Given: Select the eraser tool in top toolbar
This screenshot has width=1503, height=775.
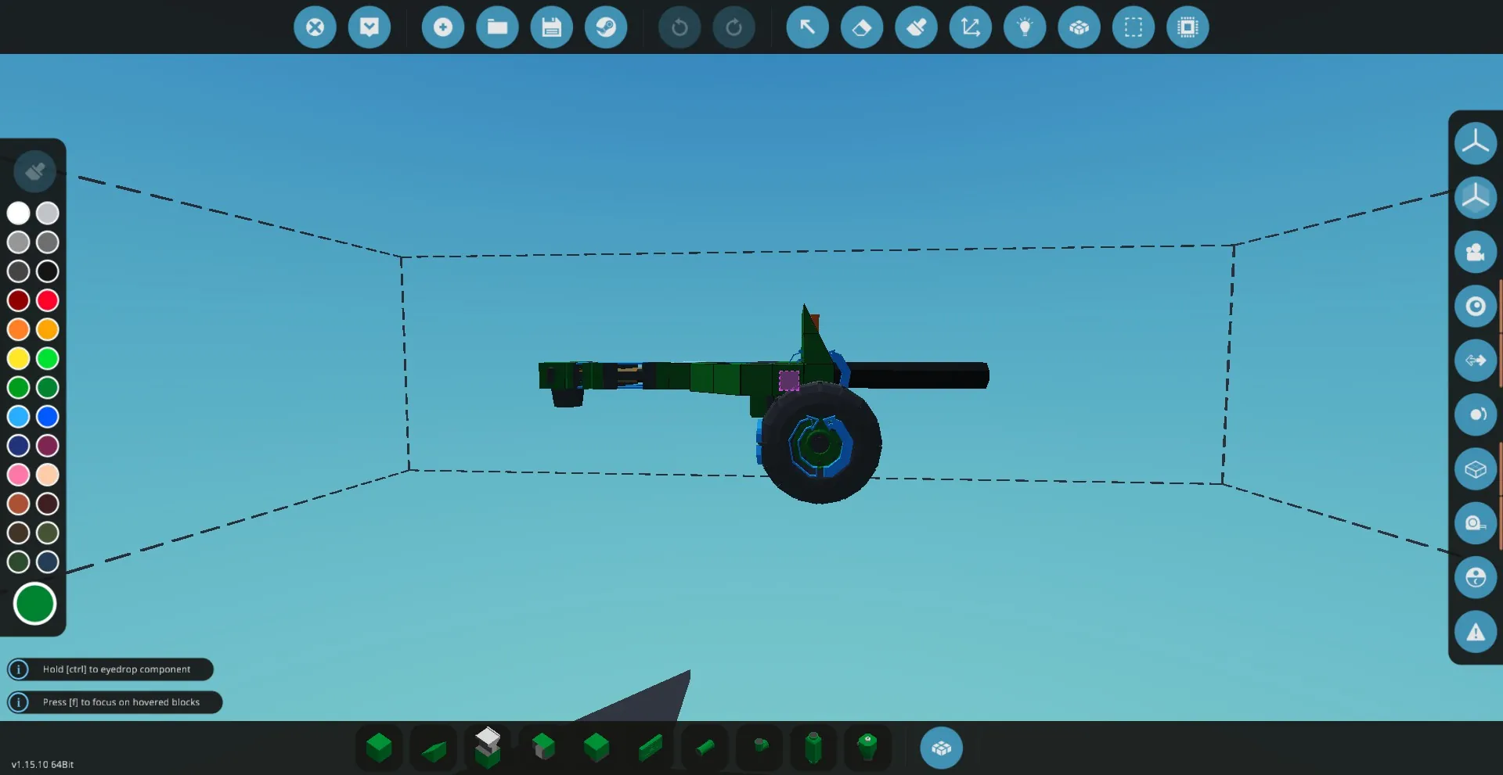Looking at the screenshot, I should 861,27.
